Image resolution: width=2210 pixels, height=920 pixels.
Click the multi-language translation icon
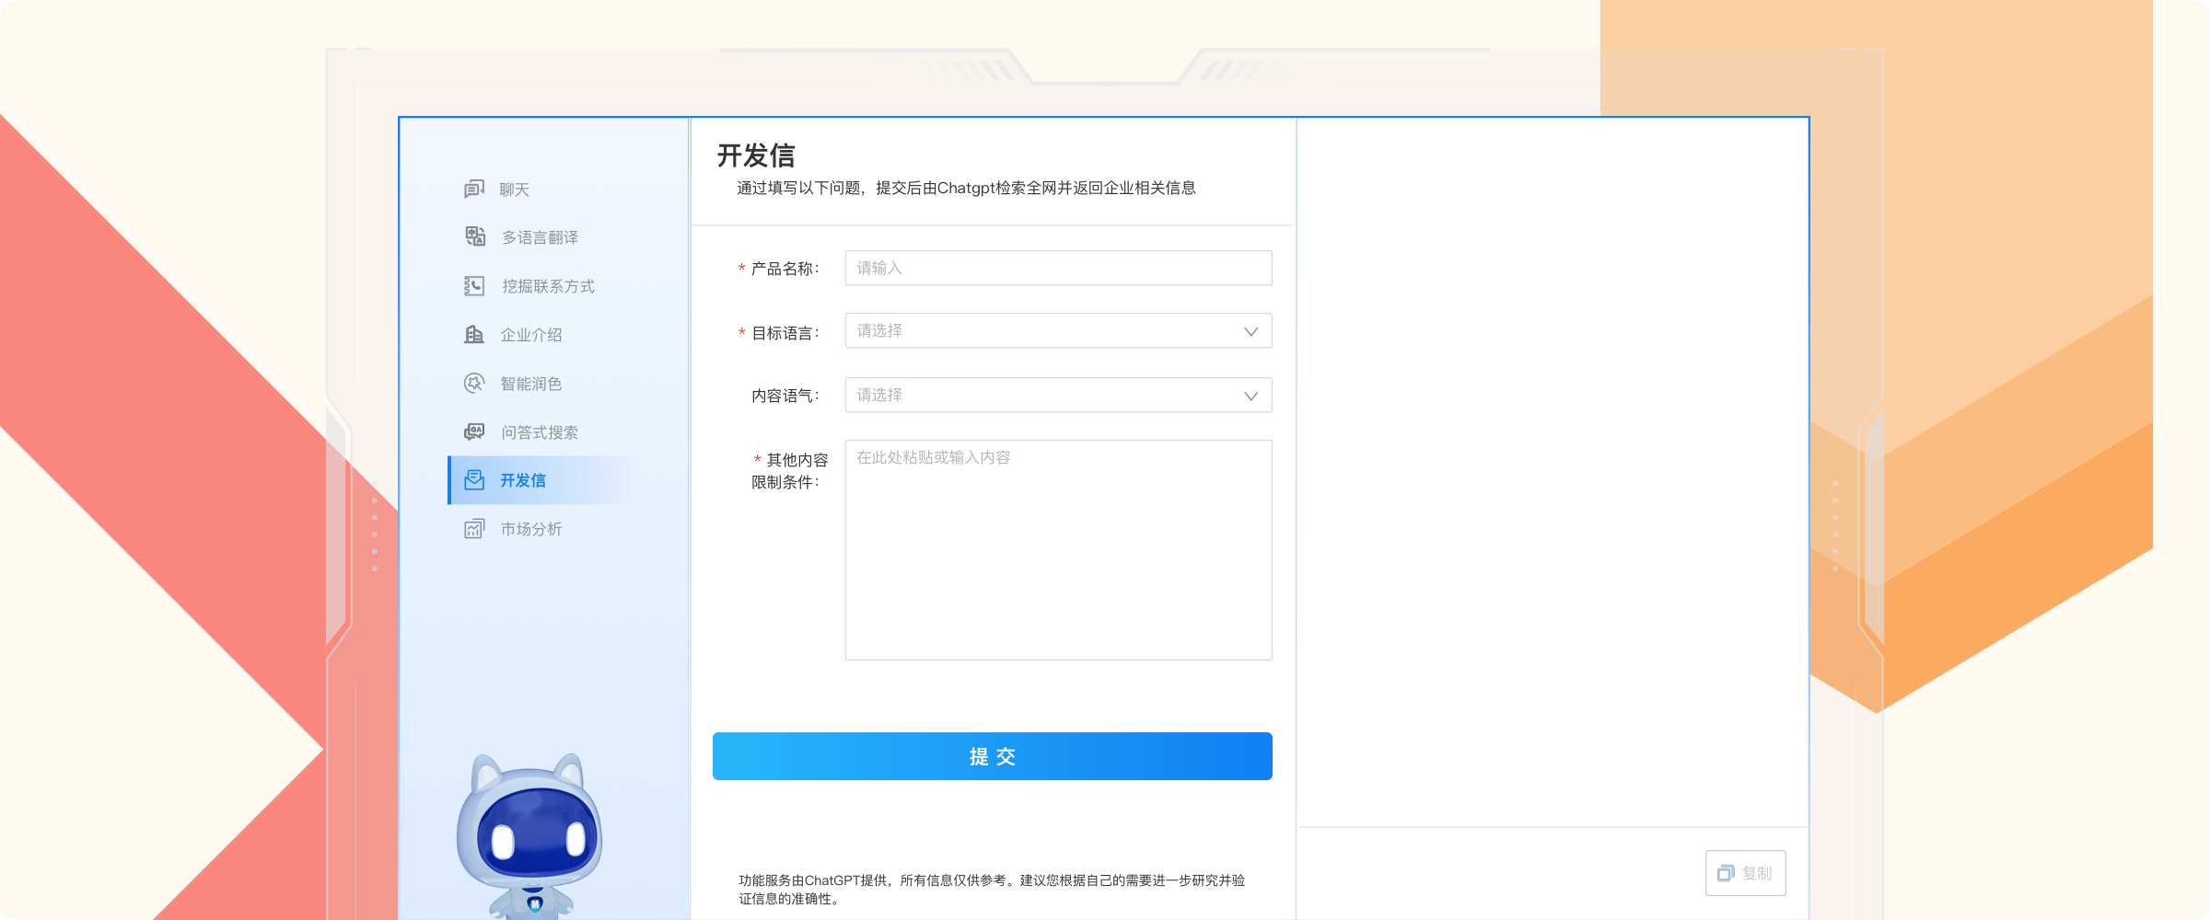pos(475,237)
